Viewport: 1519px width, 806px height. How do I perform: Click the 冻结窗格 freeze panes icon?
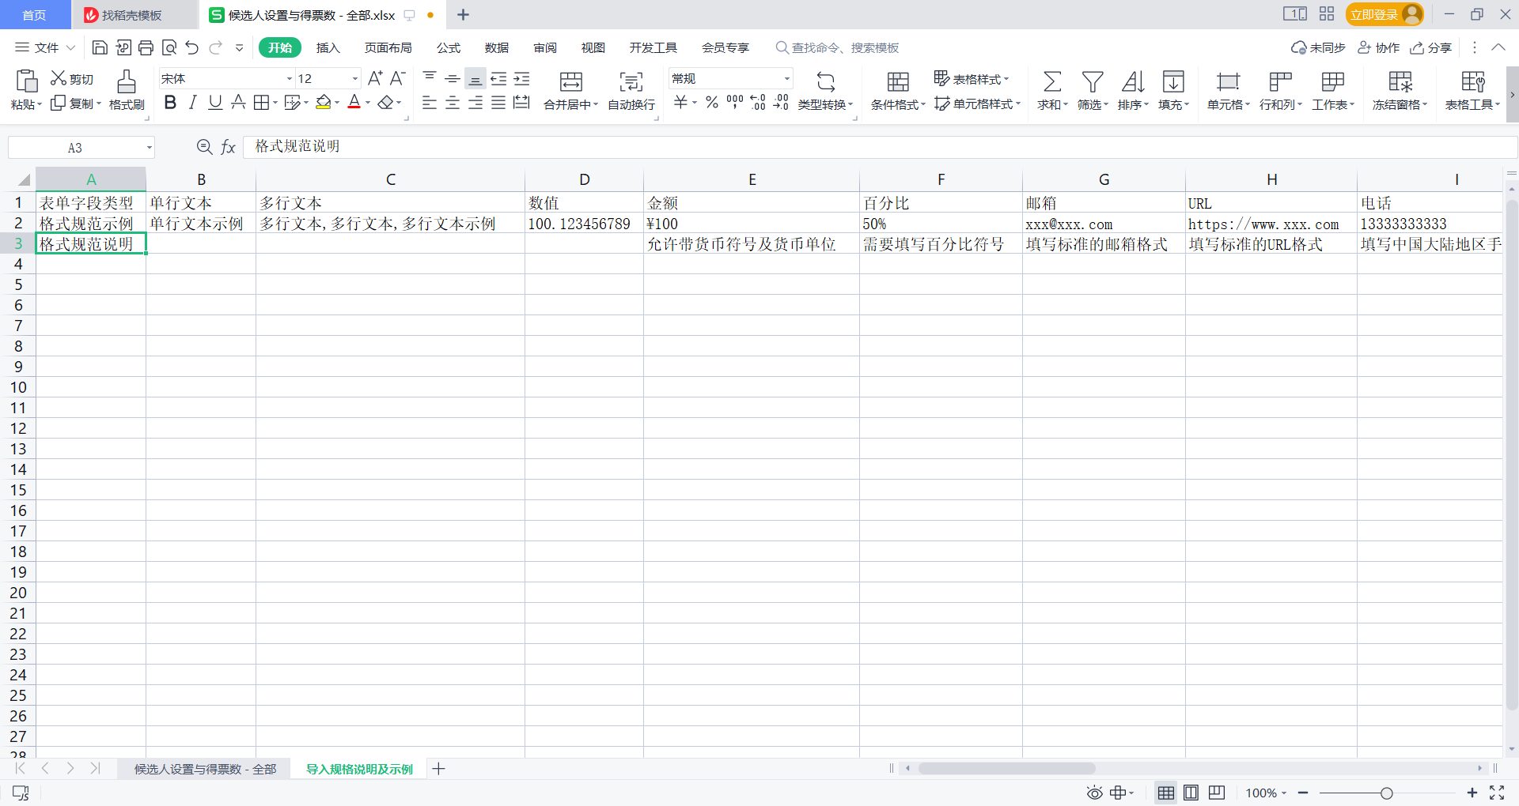(1400, 81)
